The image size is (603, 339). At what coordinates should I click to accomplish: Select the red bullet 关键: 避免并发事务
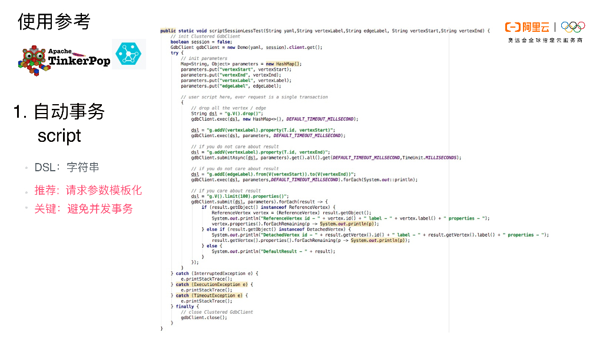(84, 209)
